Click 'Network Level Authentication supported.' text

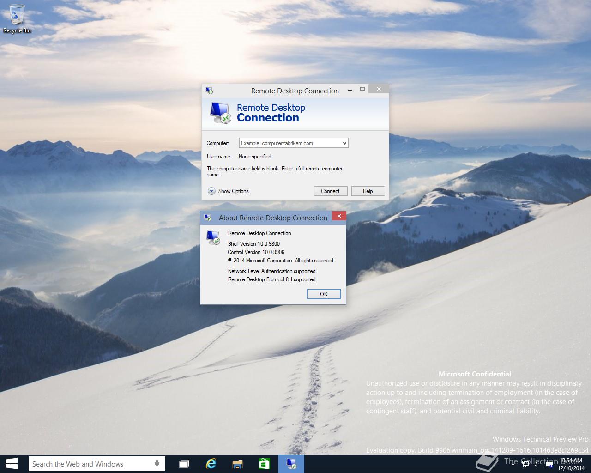pos(272,271)
